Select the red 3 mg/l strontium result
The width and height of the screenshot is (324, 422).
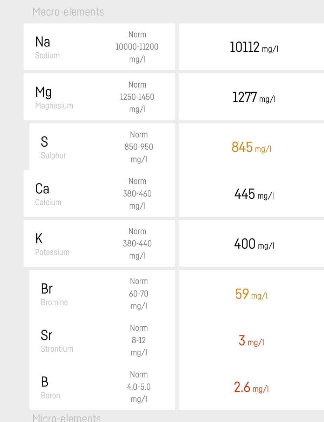click(251, 341)
